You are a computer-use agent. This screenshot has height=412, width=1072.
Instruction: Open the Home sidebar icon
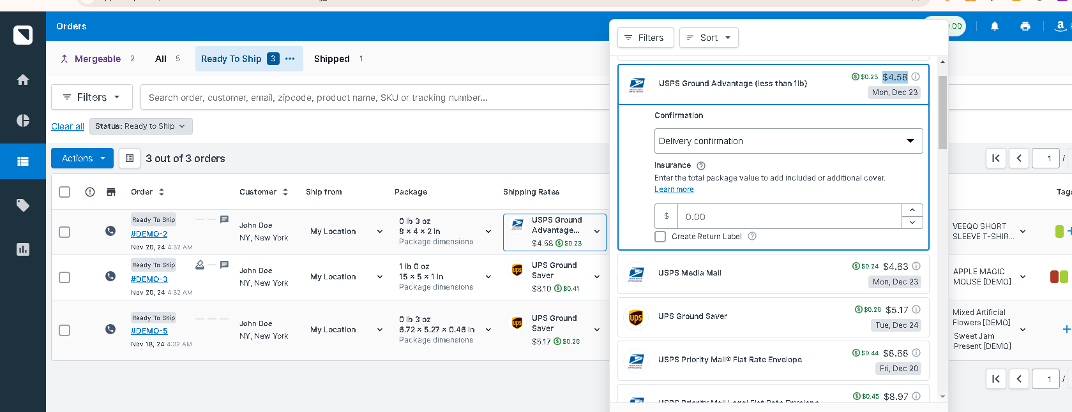[23, 80]
